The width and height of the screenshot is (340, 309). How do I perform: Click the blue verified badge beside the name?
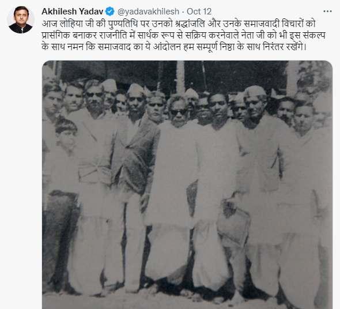pyautogui.click(x=110, y=12)
